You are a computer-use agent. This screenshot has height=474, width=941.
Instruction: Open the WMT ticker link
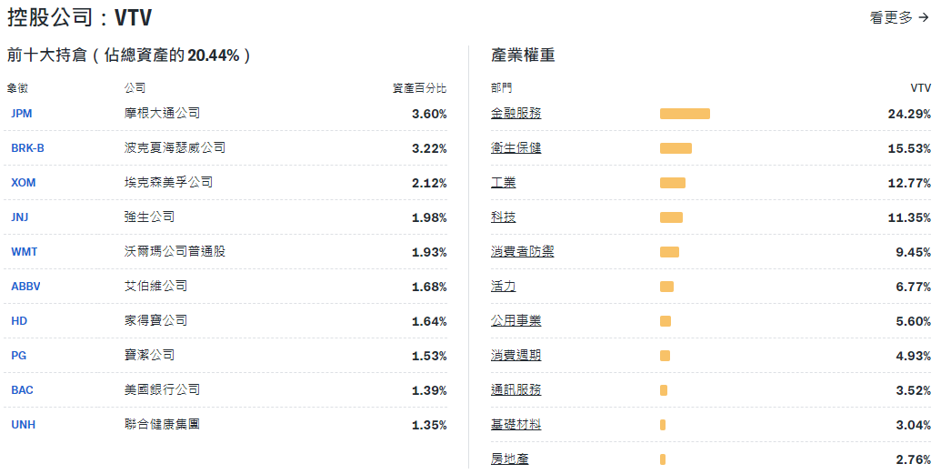pyautogui.click(x=25, y=252)
